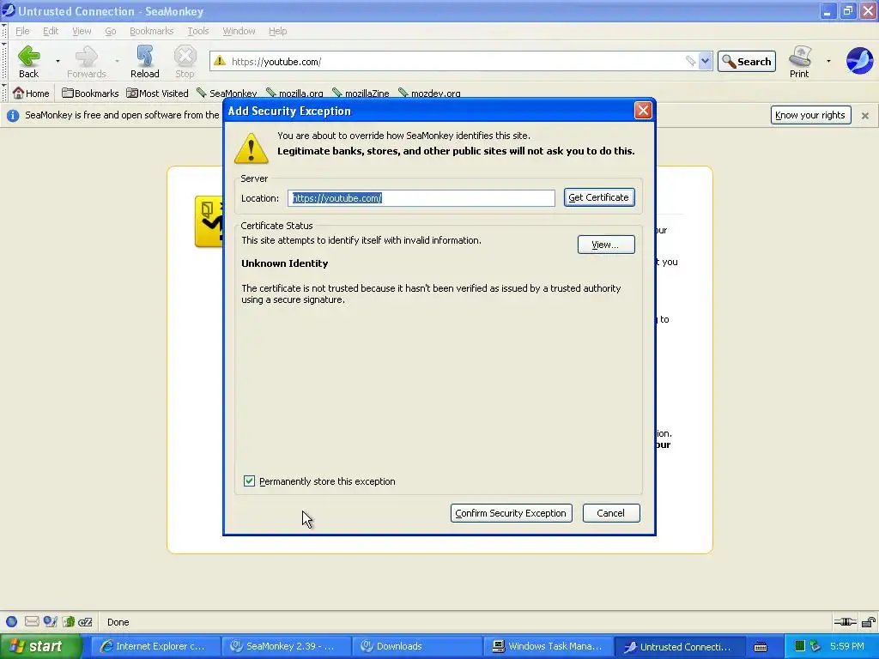879x659 pixels.
Task: Open the Back button history dropdown
Action: 58,61
